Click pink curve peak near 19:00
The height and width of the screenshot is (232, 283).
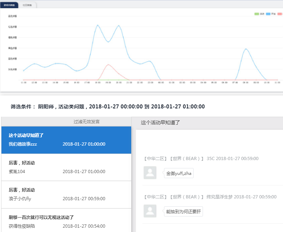tap(108, 65)
